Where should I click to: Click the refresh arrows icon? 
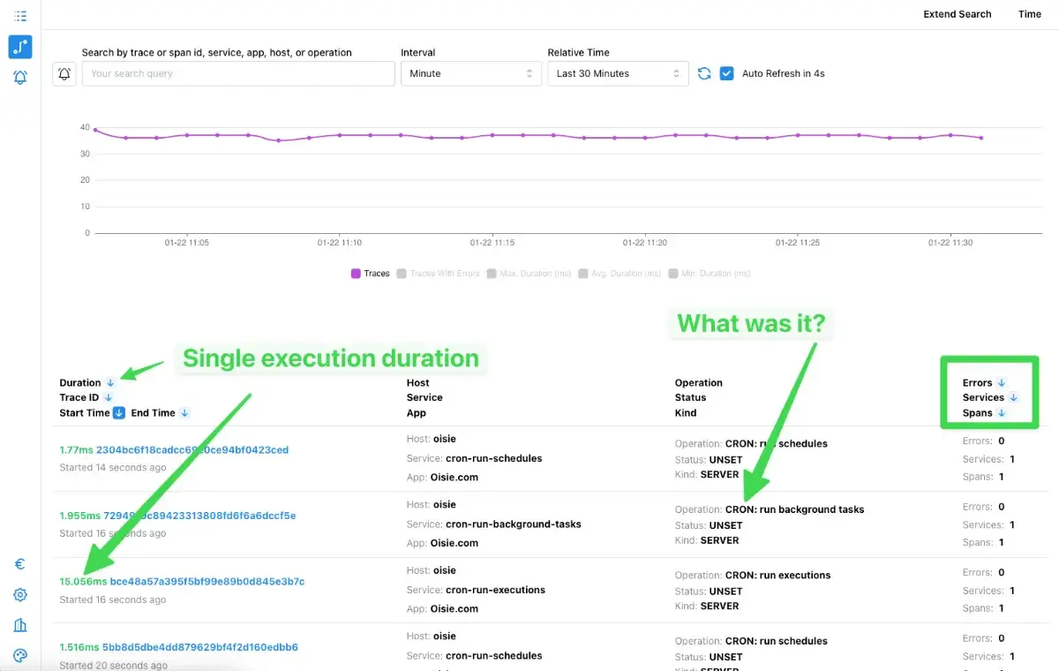(704, 74)
